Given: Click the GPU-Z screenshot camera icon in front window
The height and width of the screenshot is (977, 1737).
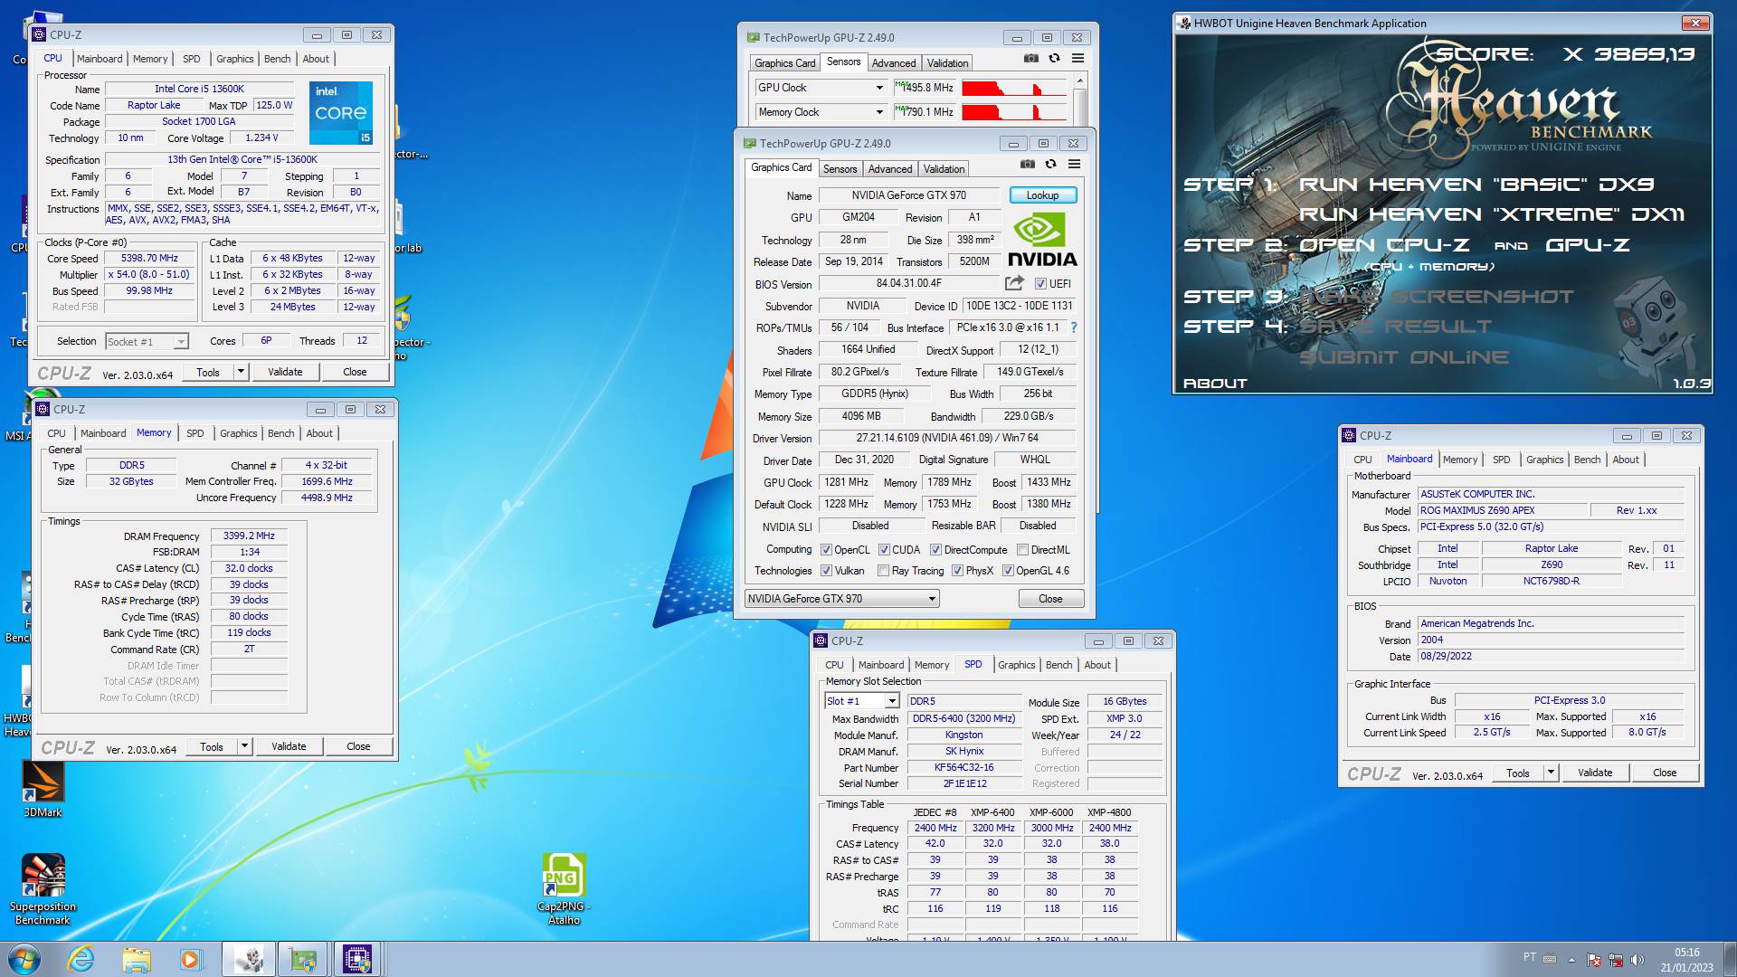Looking at the screenshot, I should point(1027,165).
